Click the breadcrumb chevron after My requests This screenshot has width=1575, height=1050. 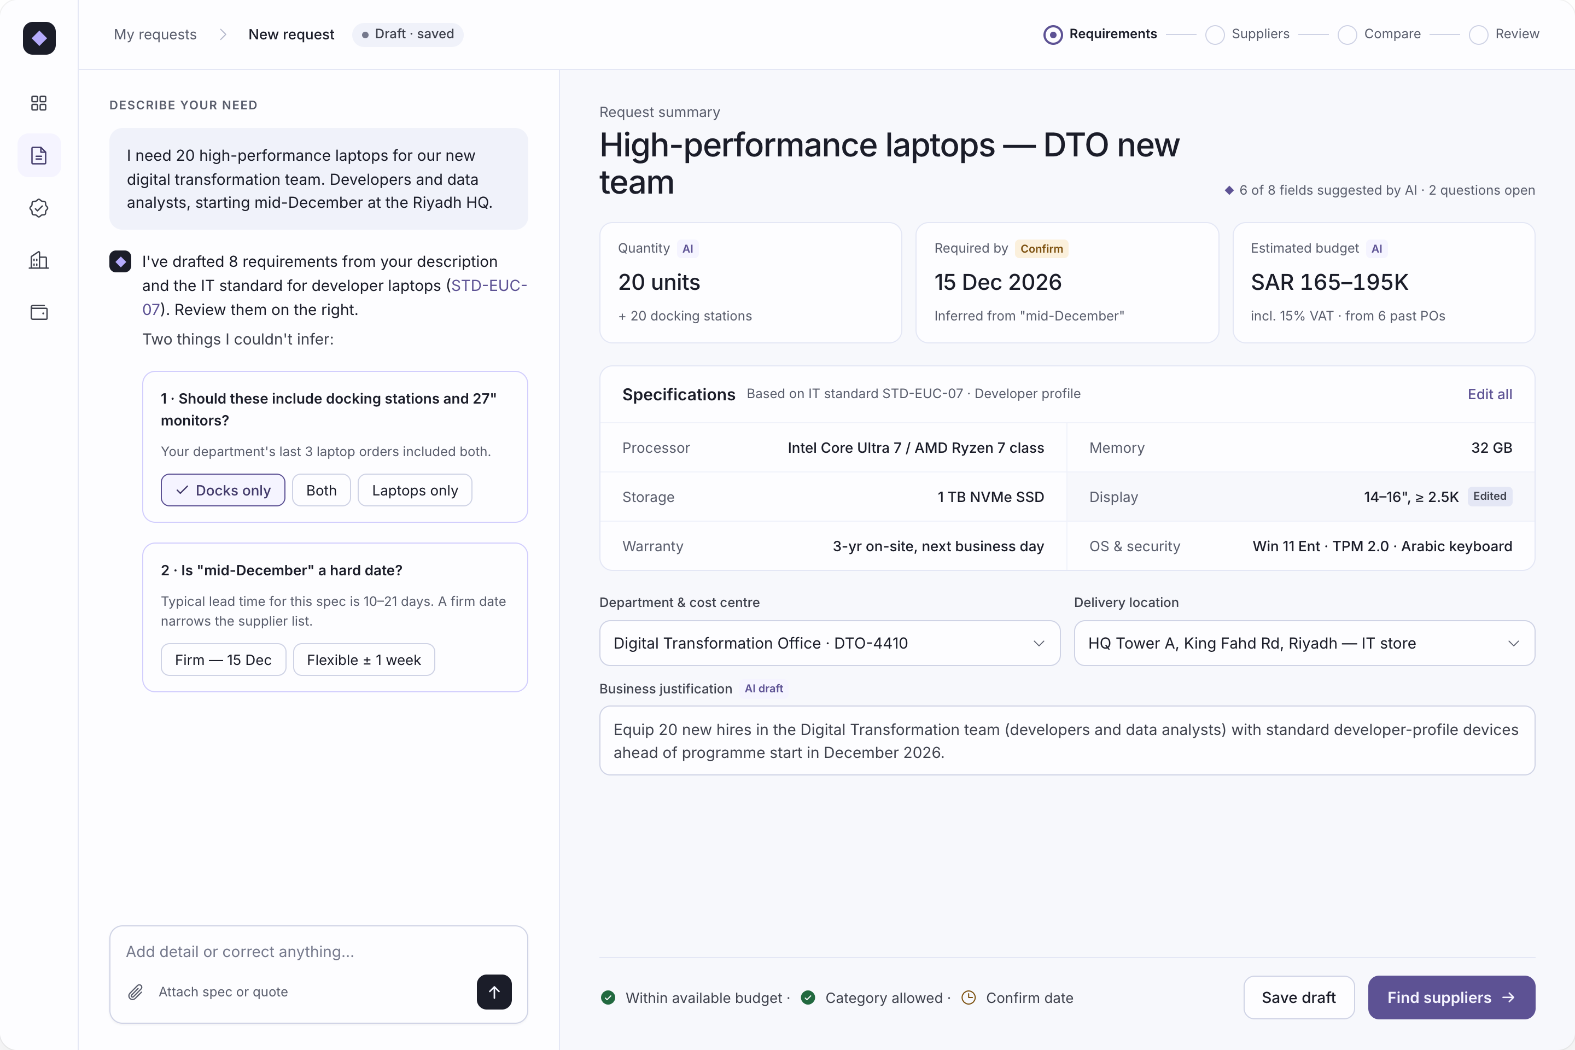click(223, 34)
